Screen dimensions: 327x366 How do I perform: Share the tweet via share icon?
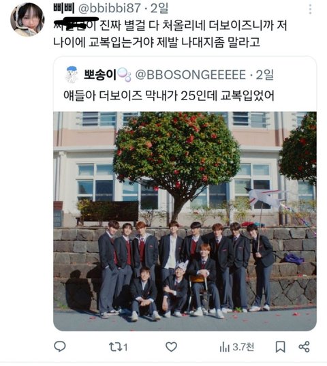tap(304, 347)
